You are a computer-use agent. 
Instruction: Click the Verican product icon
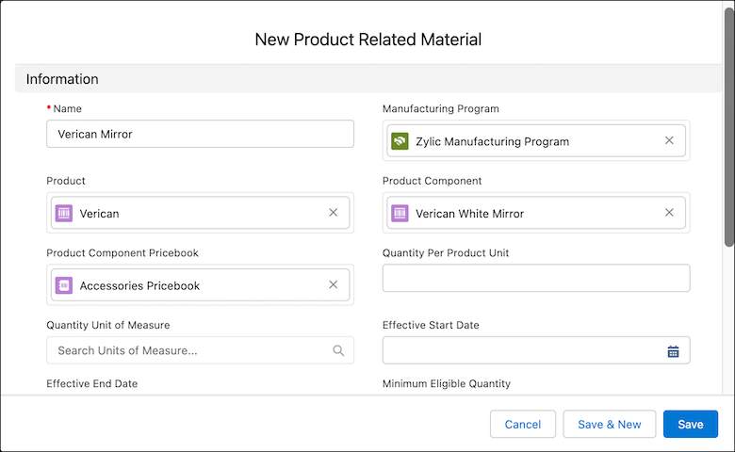[x=64, y=213]
